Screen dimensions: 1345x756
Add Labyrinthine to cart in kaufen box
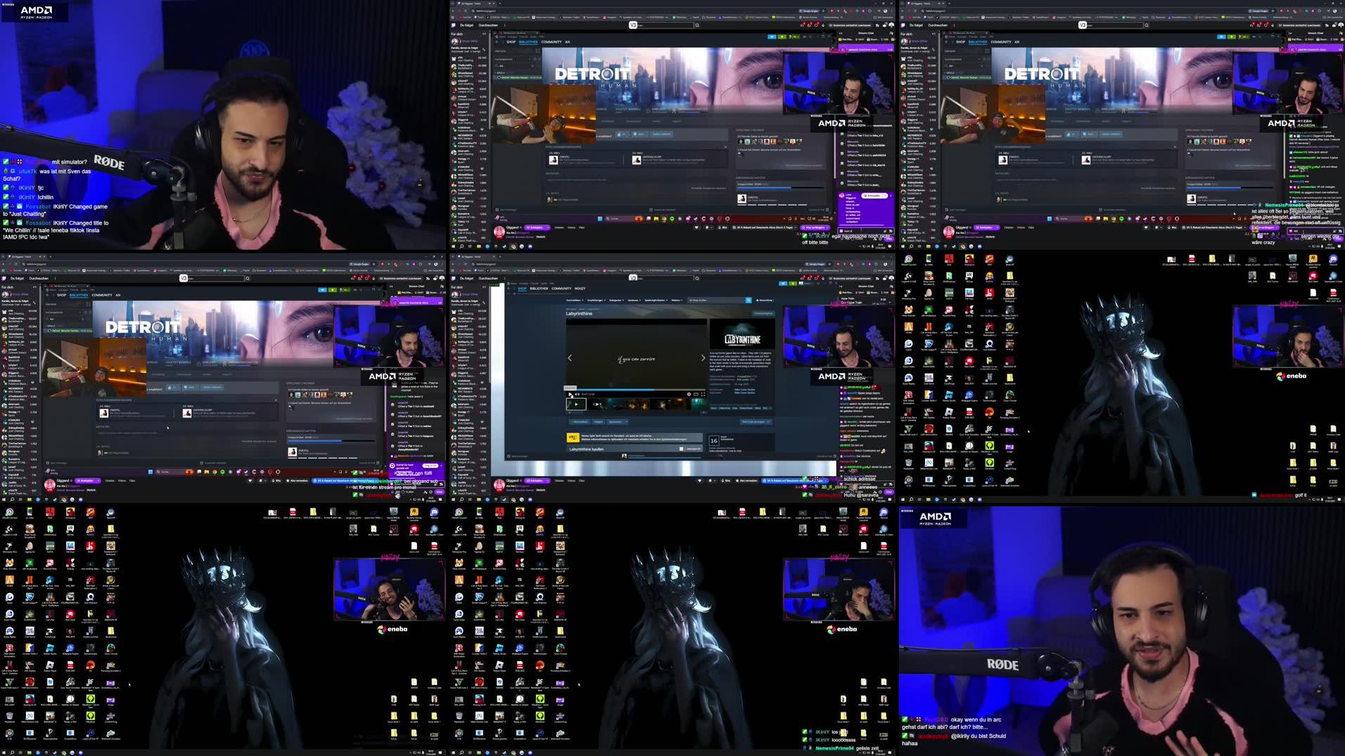693,449
